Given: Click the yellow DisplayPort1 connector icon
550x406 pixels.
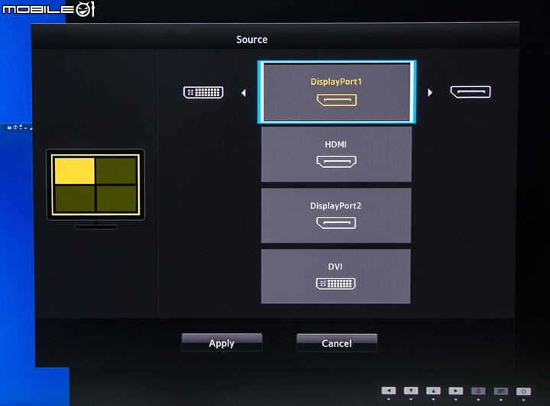Looking at the screenshot, I should coord(337,100).
